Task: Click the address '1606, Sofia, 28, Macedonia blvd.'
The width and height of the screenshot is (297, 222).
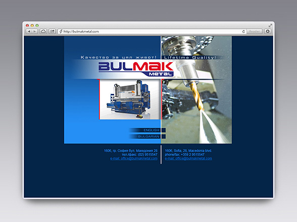Action: 188,151
